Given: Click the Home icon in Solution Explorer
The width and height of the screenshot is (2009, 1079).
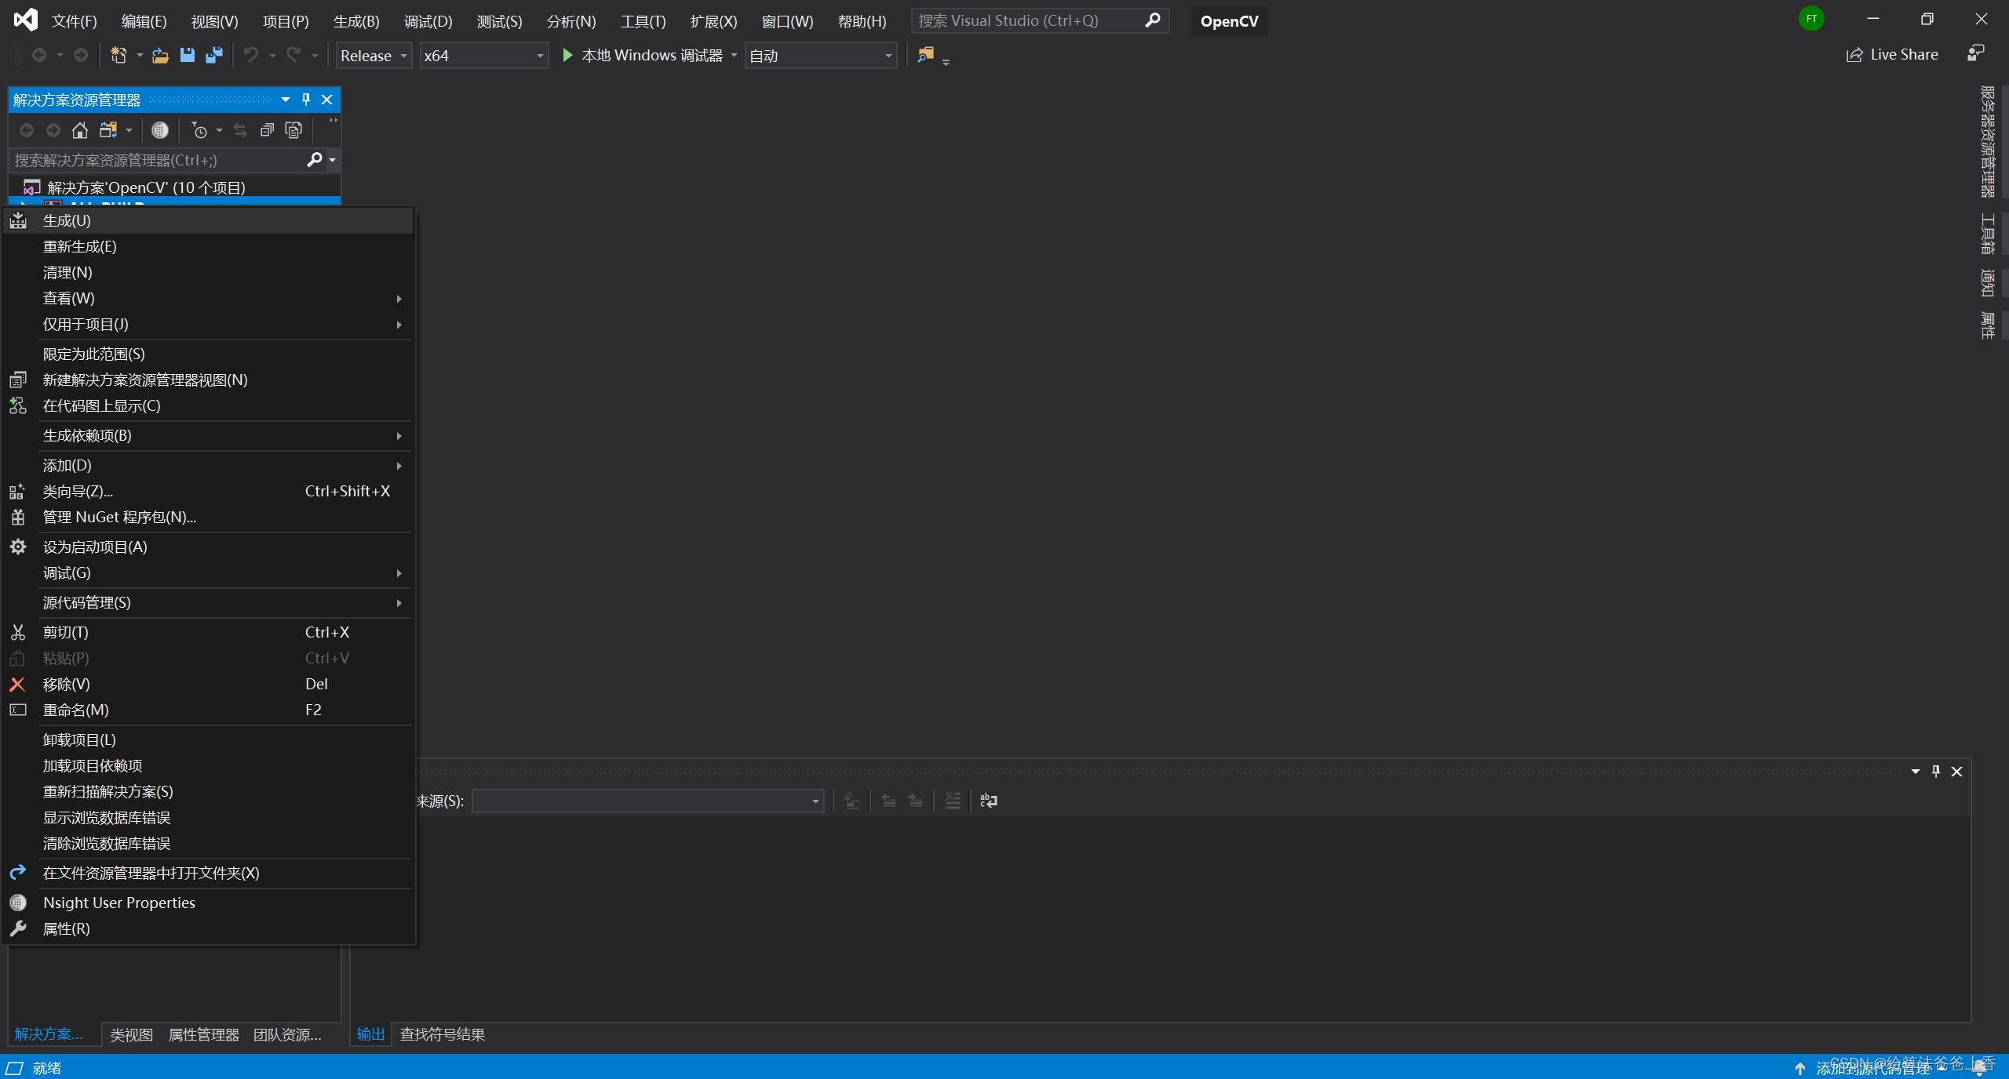Looking at the screenshot, I should point(79,130).
